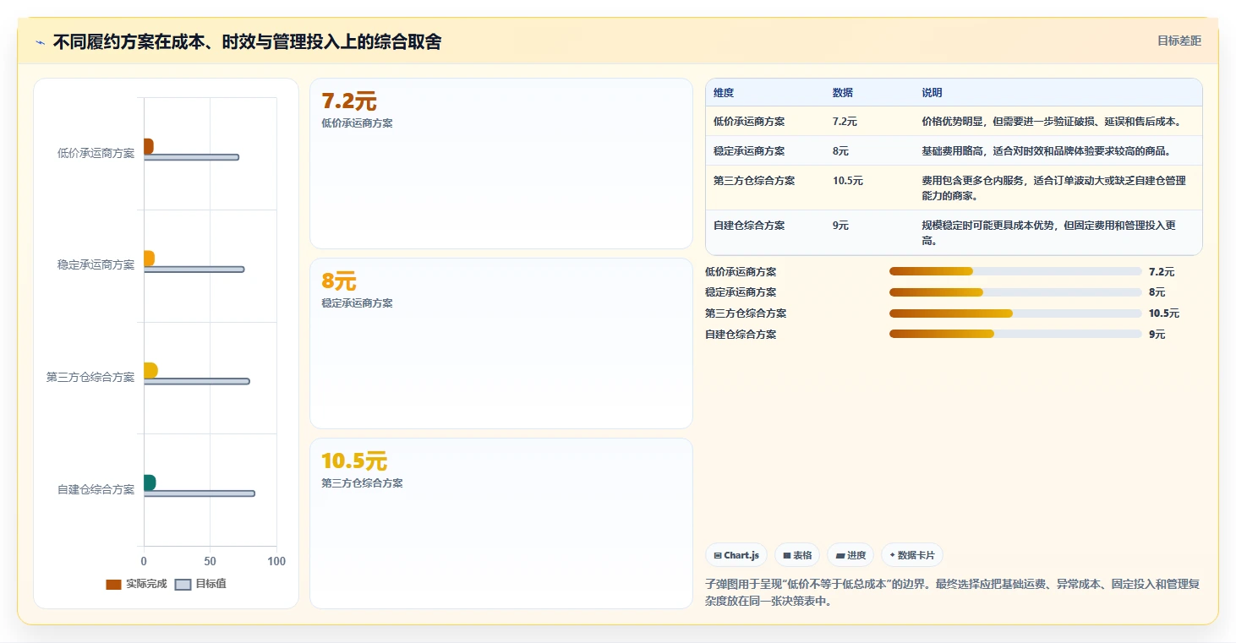
Task: Click the 10.5元 value beside progress bar
Action: point(1164,313)
